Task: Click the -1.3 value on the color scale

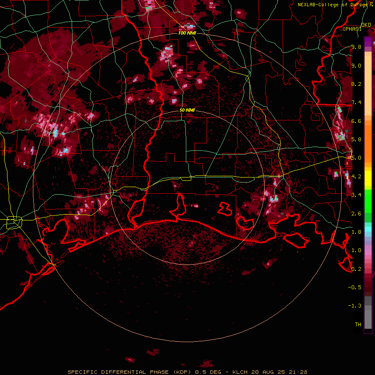Action: [x=355, y=306]
